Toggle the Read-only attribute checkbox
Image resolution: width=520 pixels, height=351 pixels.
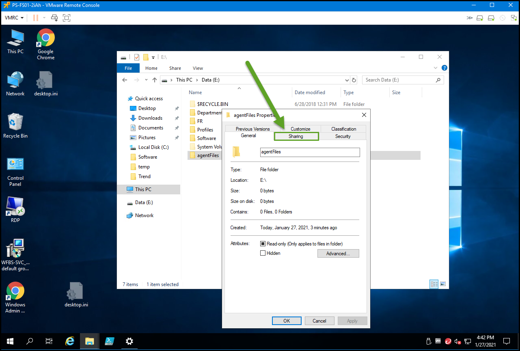click(263, 244)
